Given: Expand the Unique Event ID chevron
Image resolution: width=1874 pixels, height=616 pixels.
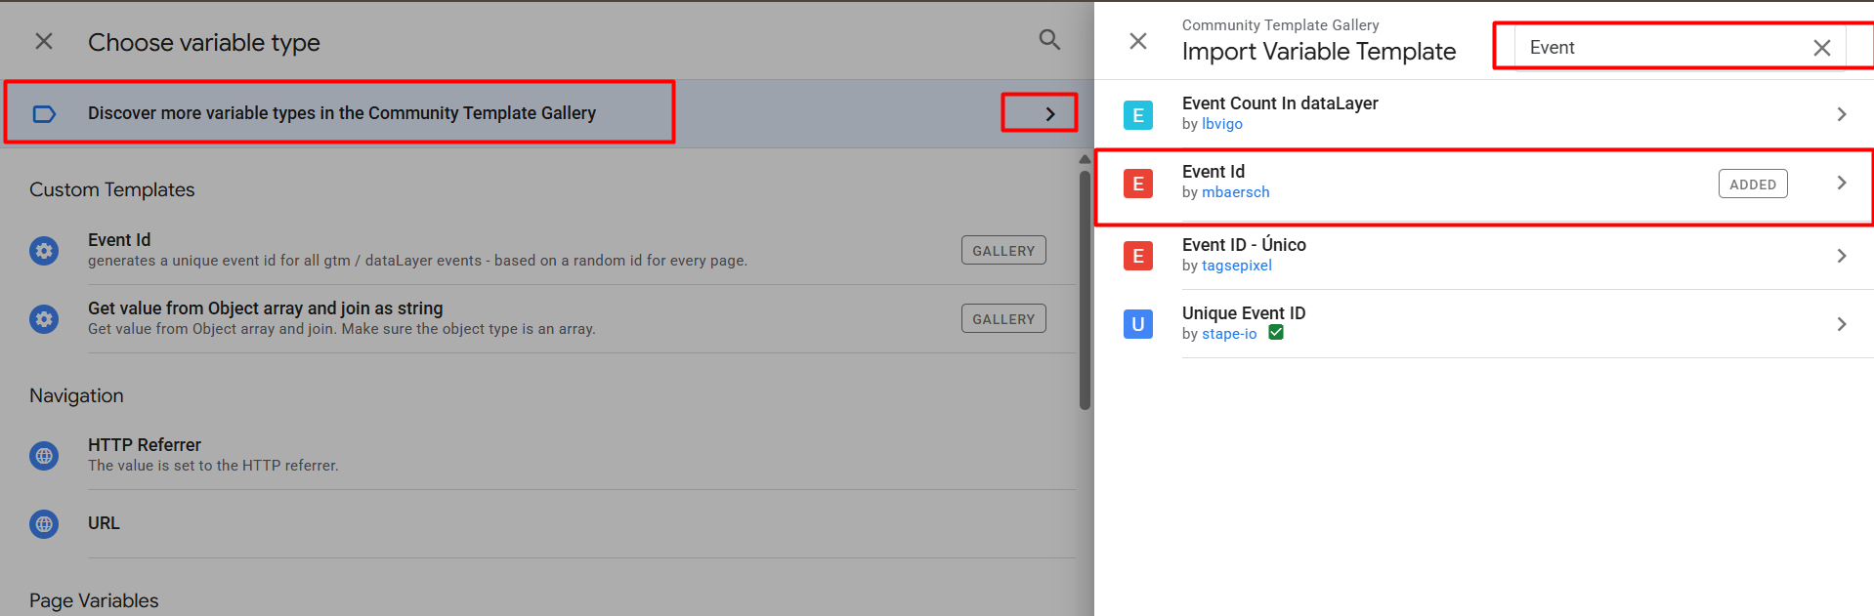Looking at the screenshot, I should tap(1841, 324).
